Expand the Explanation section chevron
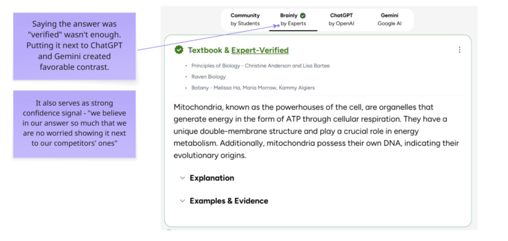The image size is (508, 241). click(182, 178)
